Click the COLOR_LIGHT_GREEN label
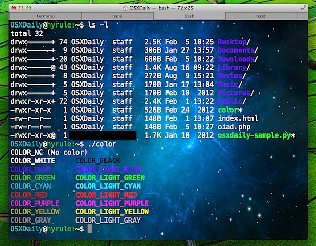The width and height of the screenshot is (316, 246). tap(110, 178)
